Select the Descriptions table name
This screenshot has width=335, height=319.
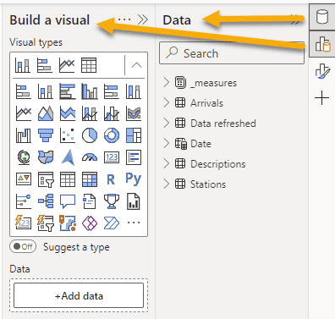[x=218, y=164]
